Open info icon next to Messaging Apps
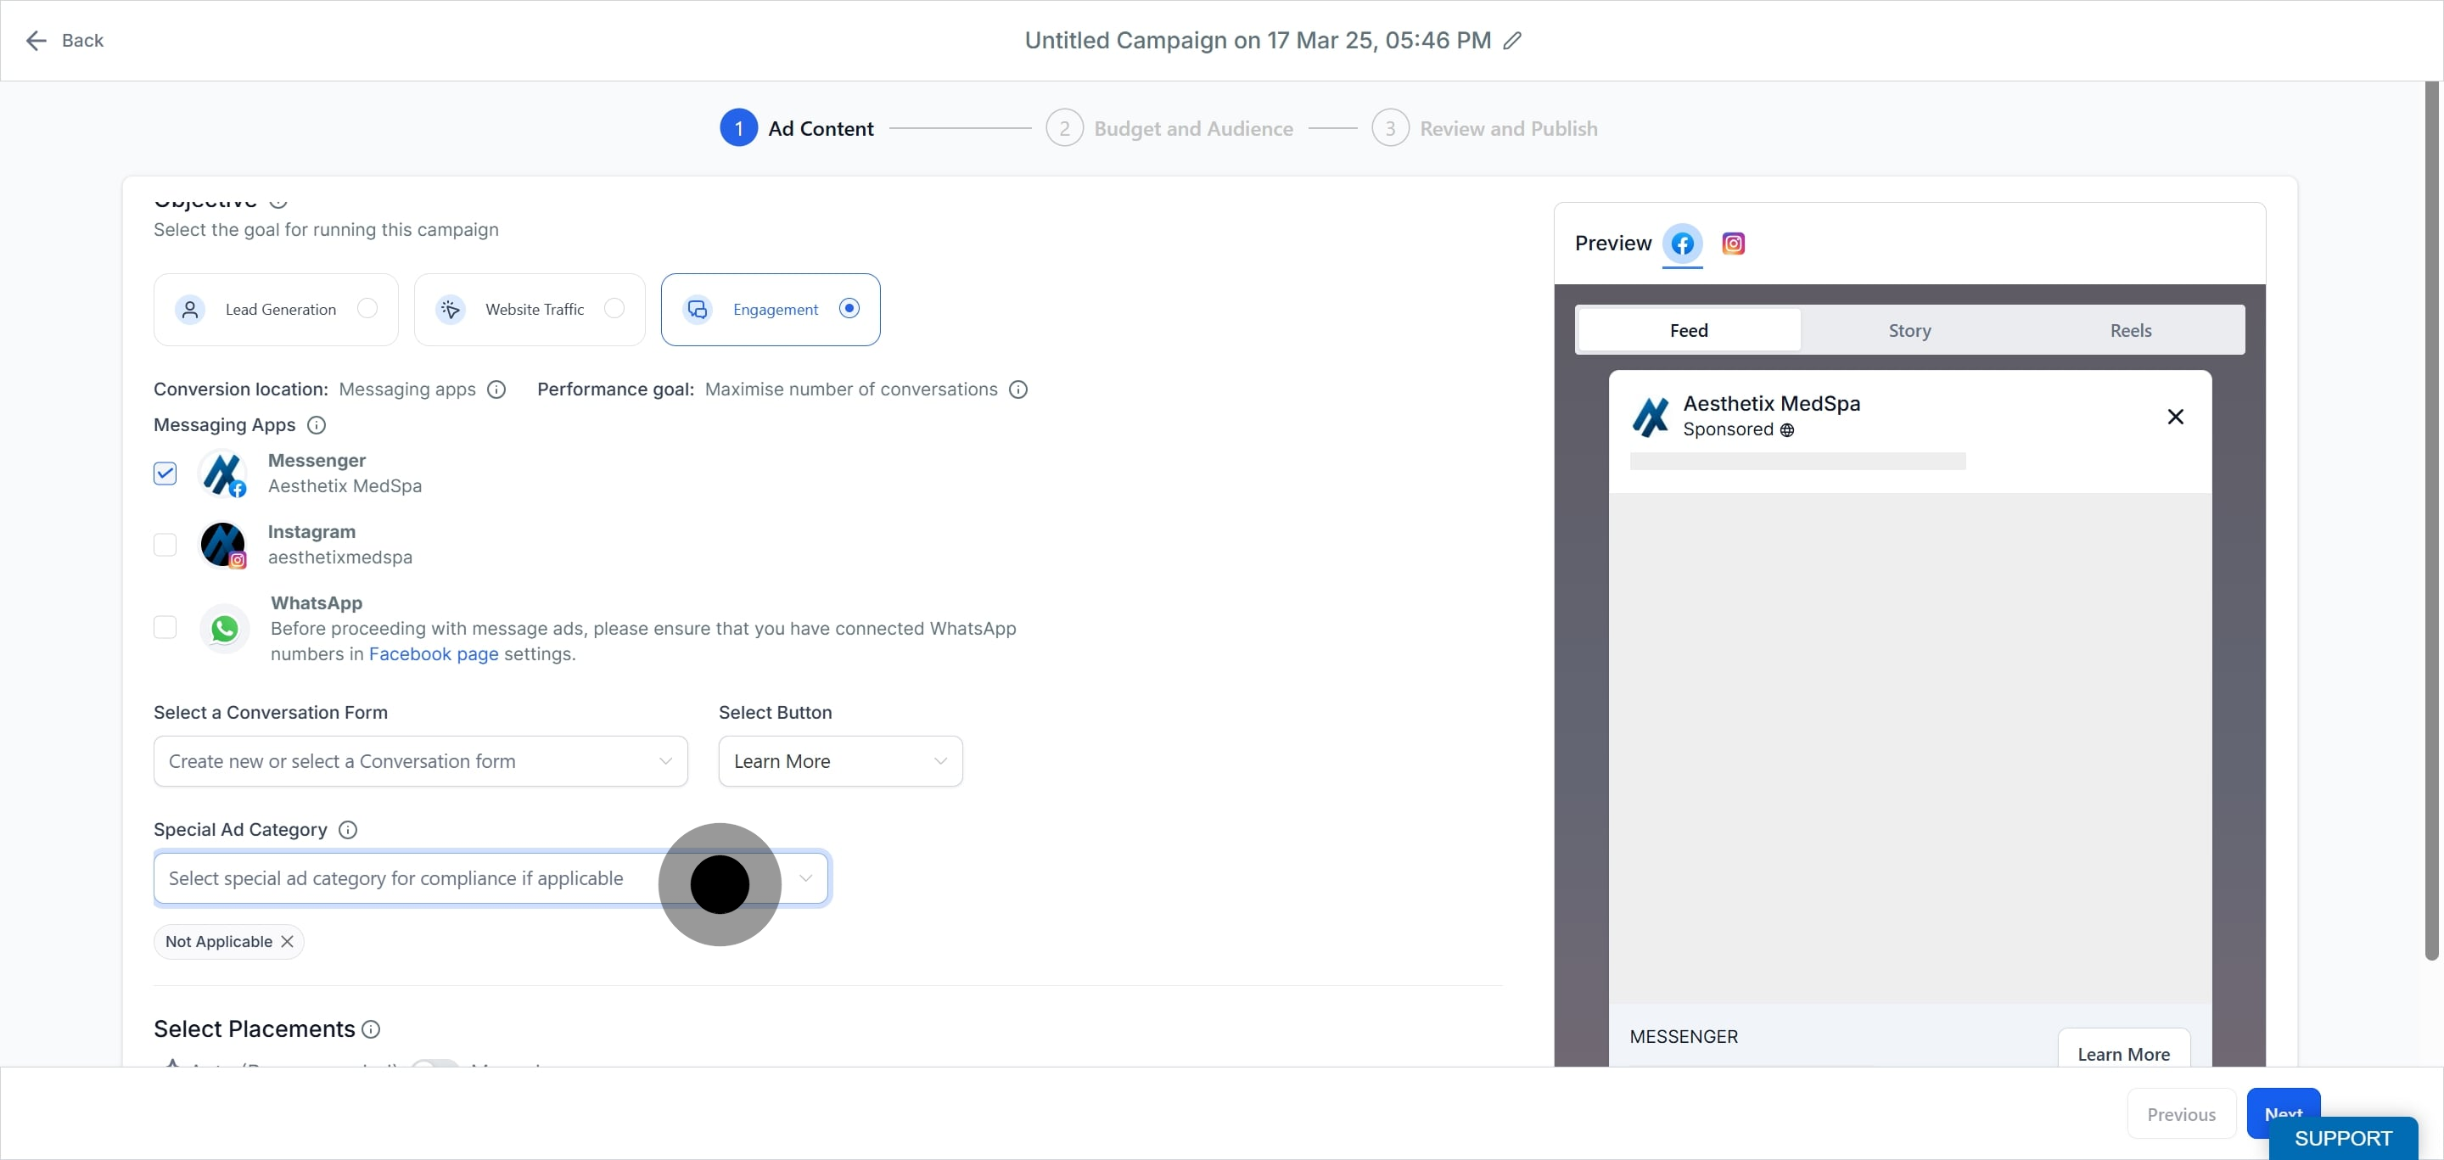This screenshot has height=1160, width=2444. pyautogui.click(x=317, y=425)
